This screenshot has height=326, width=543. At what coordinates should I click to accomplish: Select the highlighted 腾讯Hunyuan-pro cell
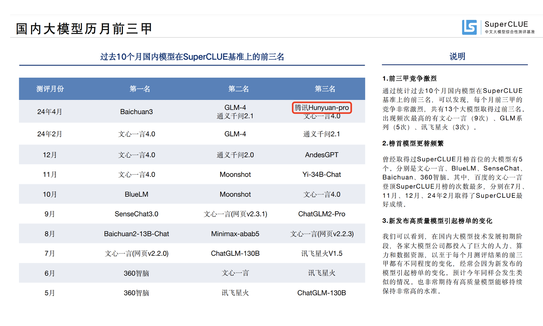click(x=321, y=107)
